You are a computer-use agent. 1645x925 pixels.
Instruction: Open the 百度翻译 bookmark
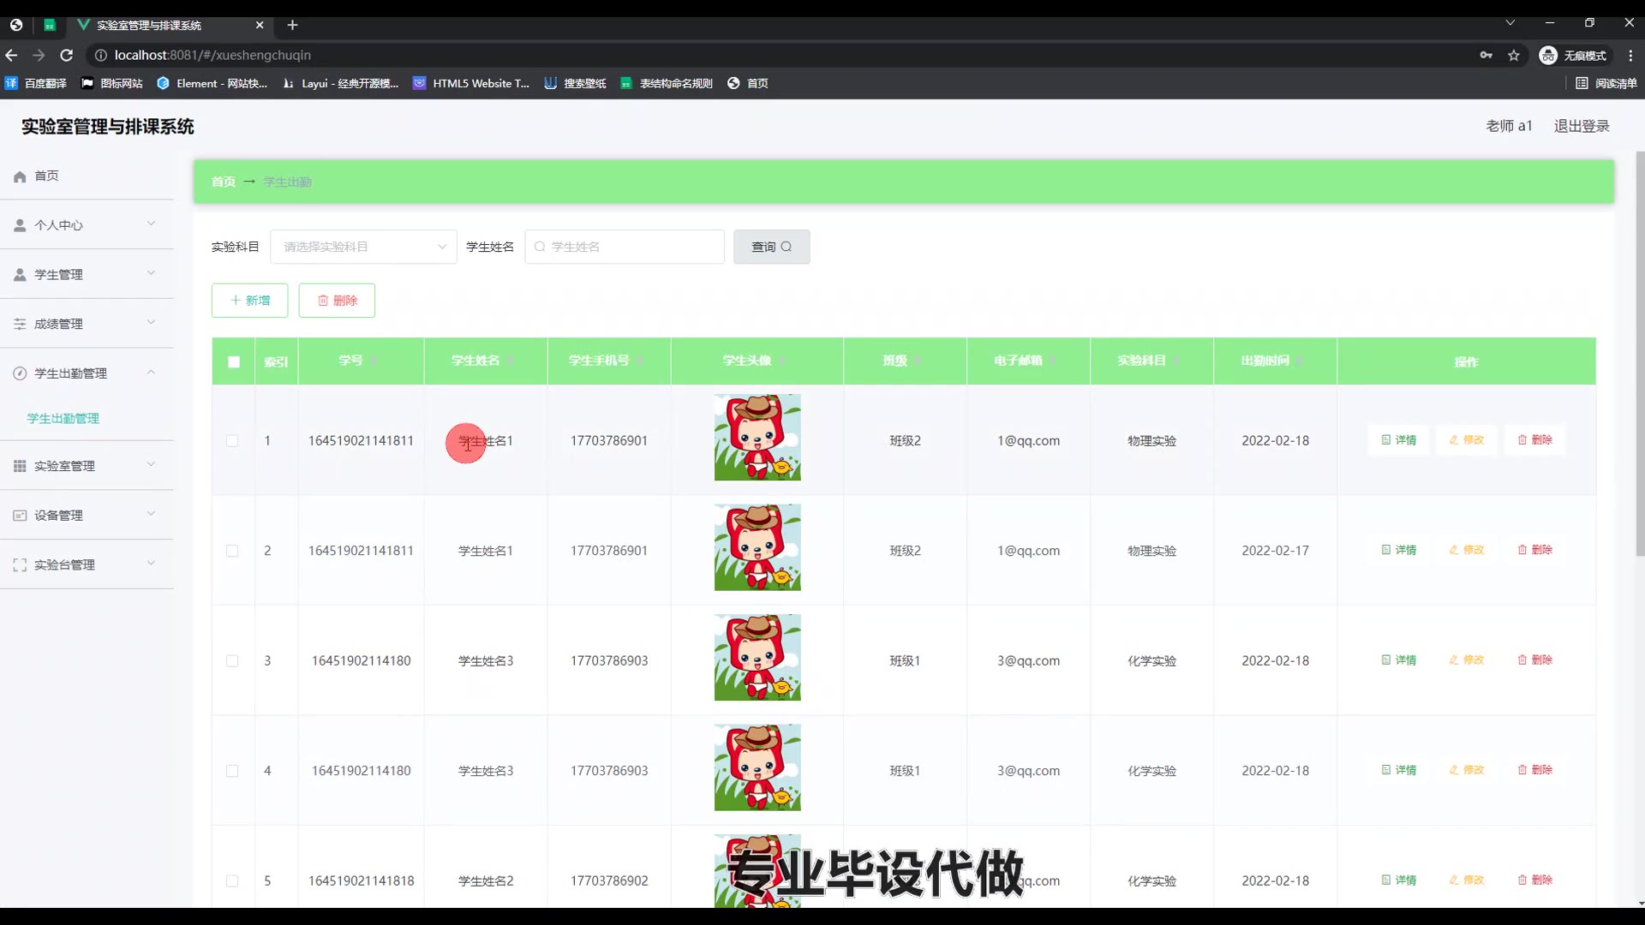[36, 83]
